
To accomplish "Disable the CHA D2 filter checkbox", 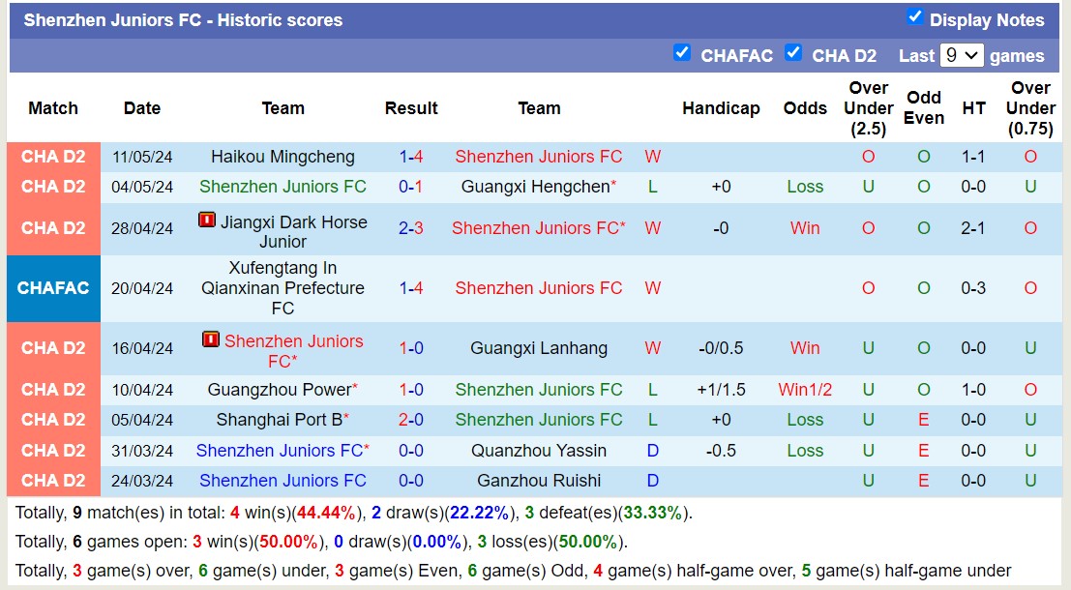I will pos(793,54).
